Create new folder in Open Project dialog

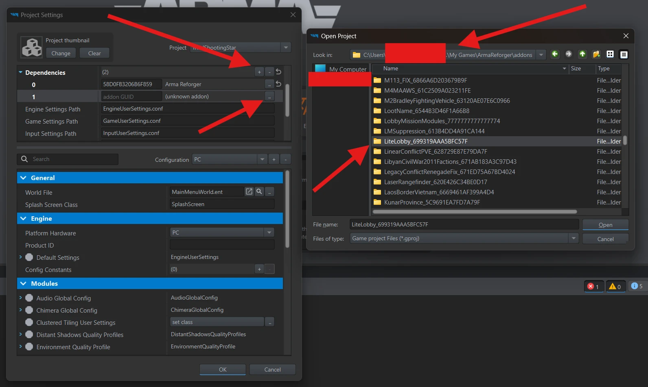point(596,54)
